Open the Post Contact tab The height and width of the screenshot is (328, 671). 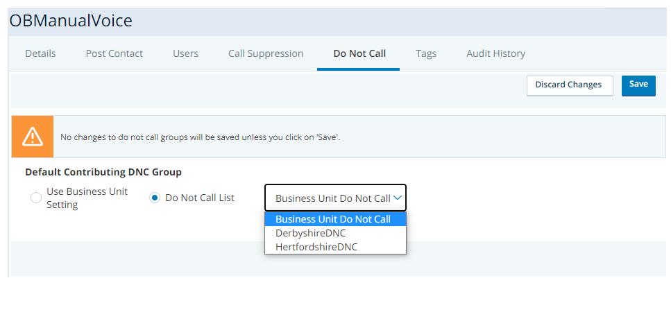114,53
